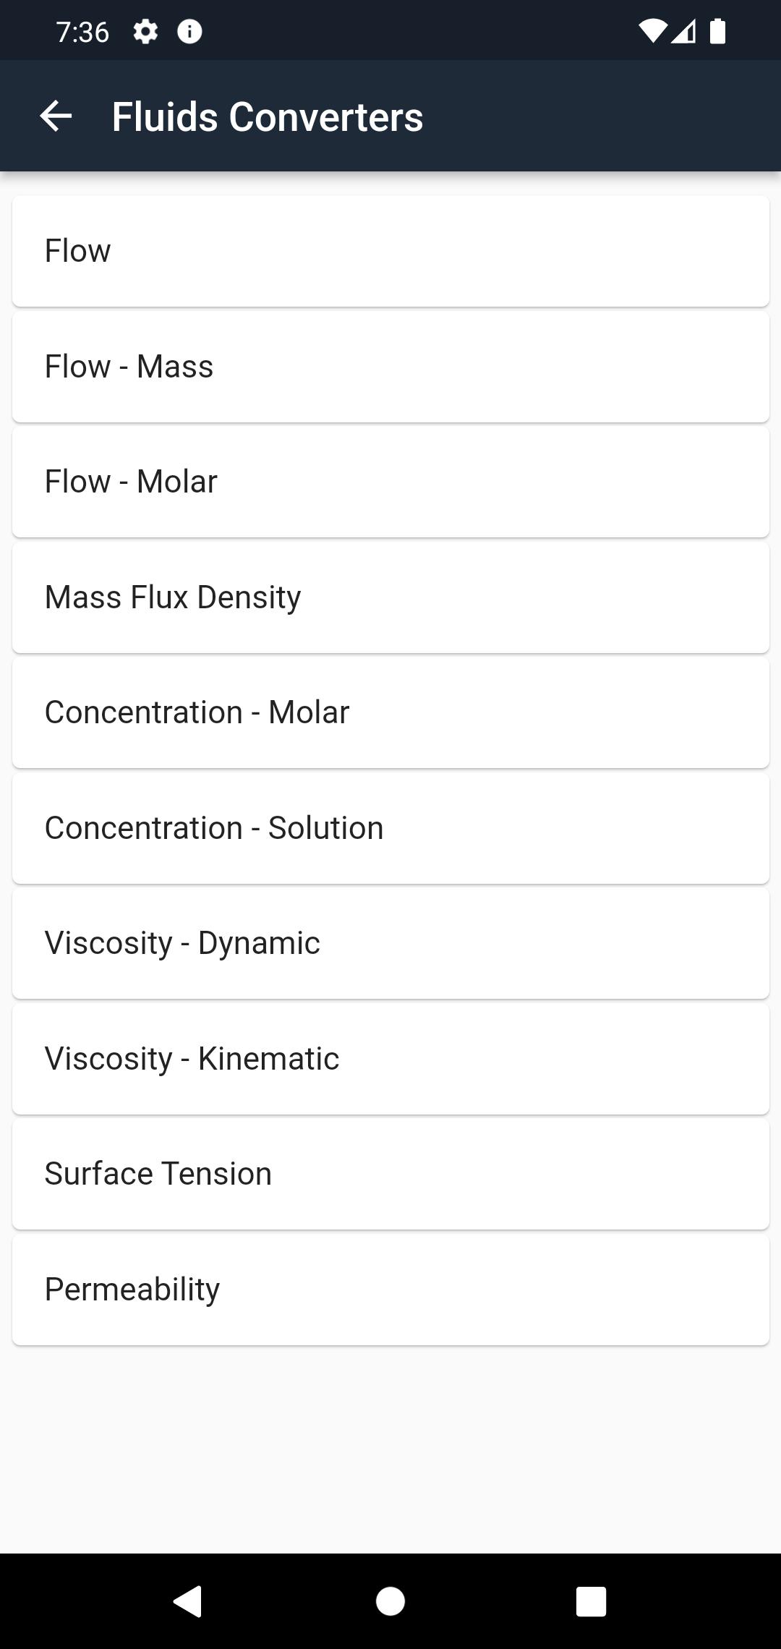Select the Flow - Molar converter
Viewport: 781px width, 1649px height.
(390, 482)
